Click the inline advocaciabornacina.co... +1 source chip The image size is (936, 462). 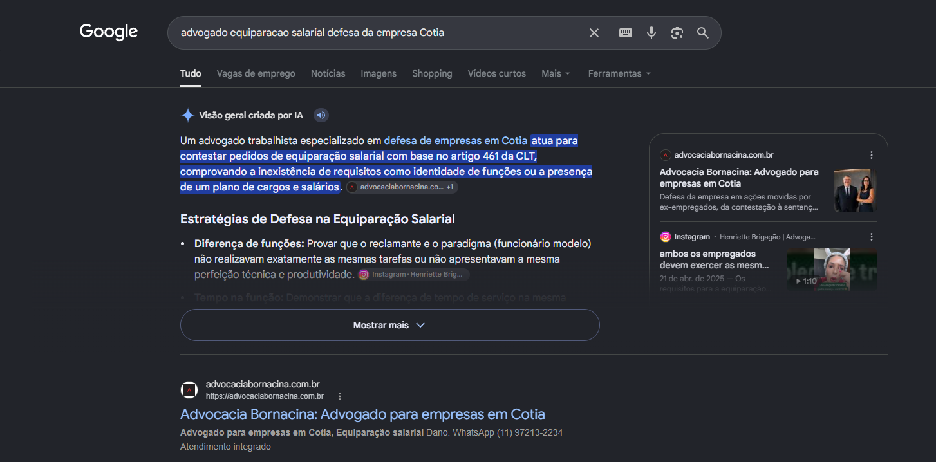click(402, 187)
